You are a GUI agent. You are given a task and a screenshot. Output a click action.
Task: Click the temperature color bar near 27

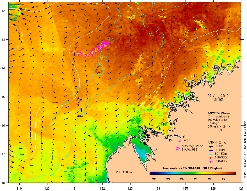pos(223,173)
